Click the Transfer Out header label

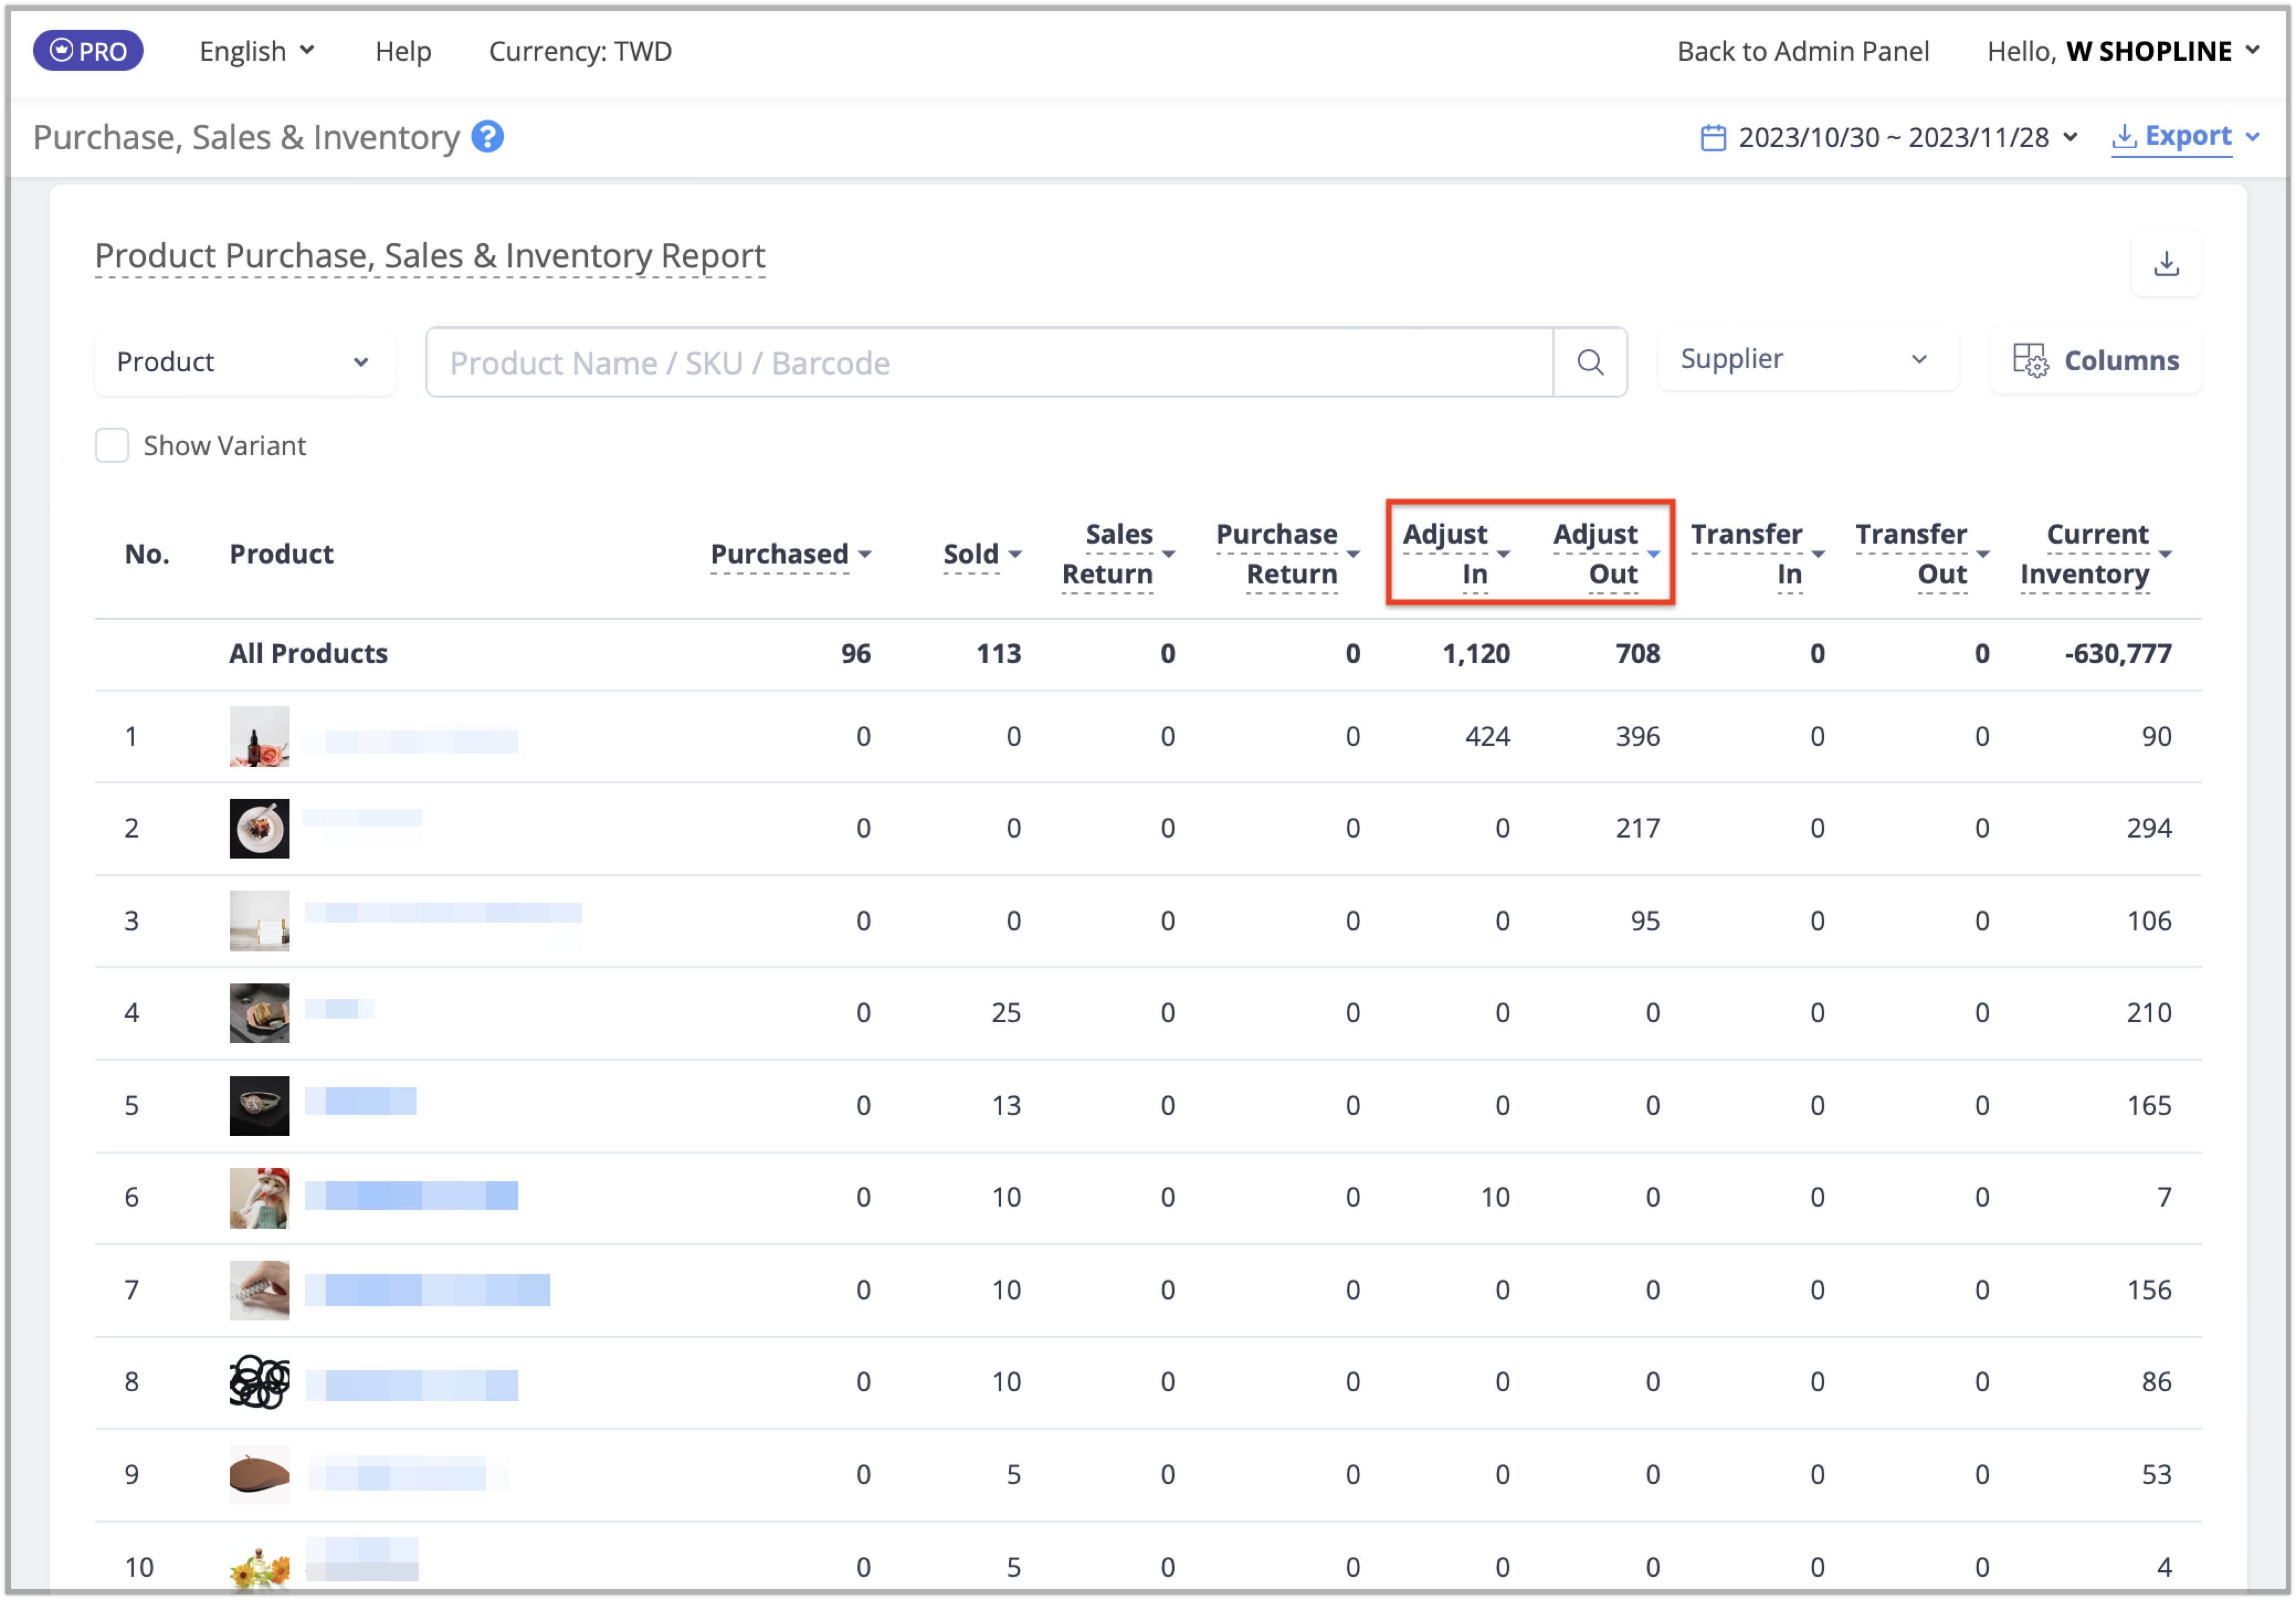[x=1912, y=554]
